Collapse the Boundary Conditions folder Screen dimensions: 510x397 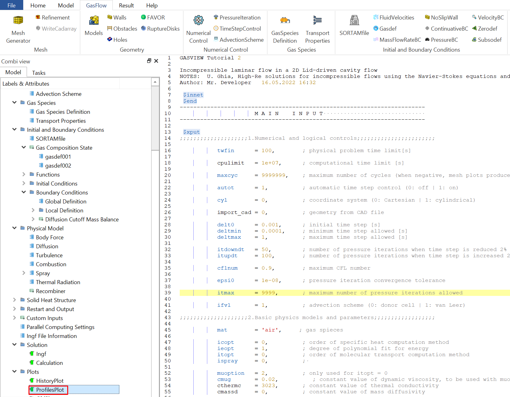click(x=24, y=192)
